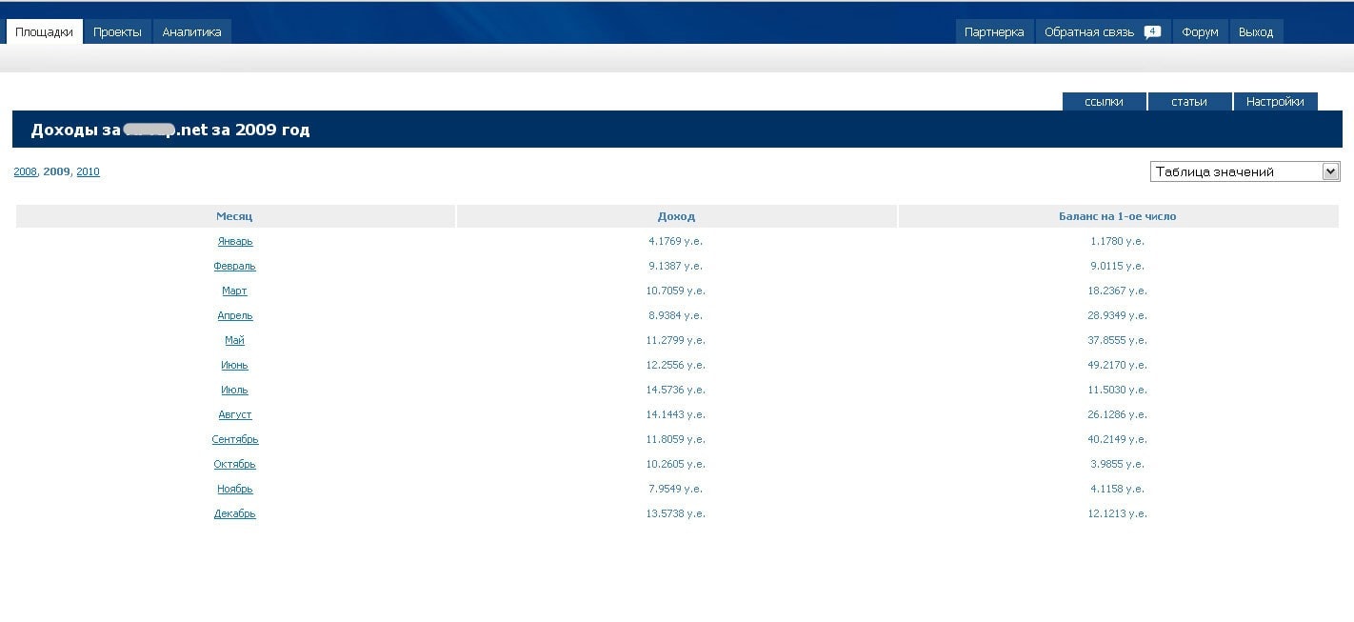Select balance value 1.1780 у.е.
This screenshot has height=622, width=1354.
pyautogui.click(x=1118, y=241)
